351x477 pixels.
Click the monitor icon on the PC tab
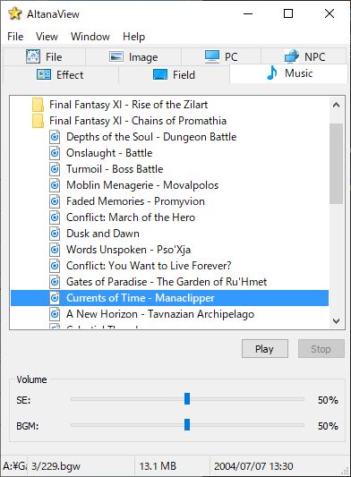click(212, 56)
